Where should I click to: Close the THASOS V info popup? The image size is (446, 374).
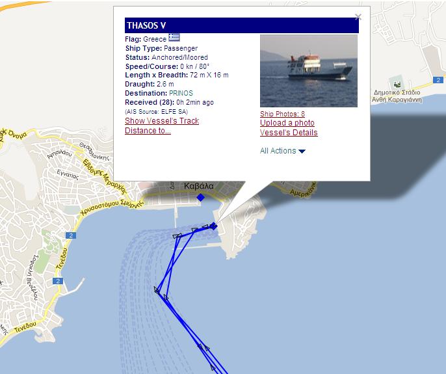coord(358,17)
